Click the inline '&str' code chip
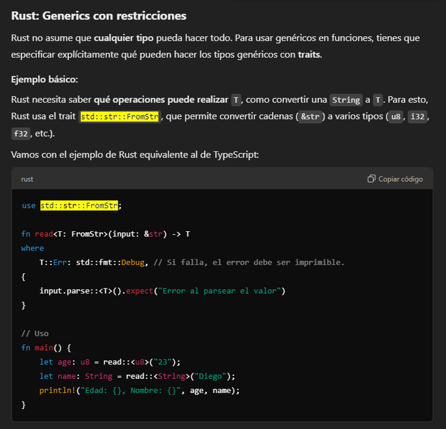This screenshot has height=429, width=446. point(310,116)
